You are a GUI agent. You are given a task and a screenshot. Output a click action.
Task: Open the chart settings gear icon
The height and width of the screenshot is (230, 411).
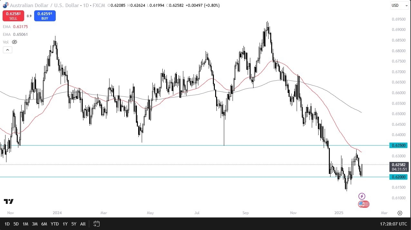point(400,213)
